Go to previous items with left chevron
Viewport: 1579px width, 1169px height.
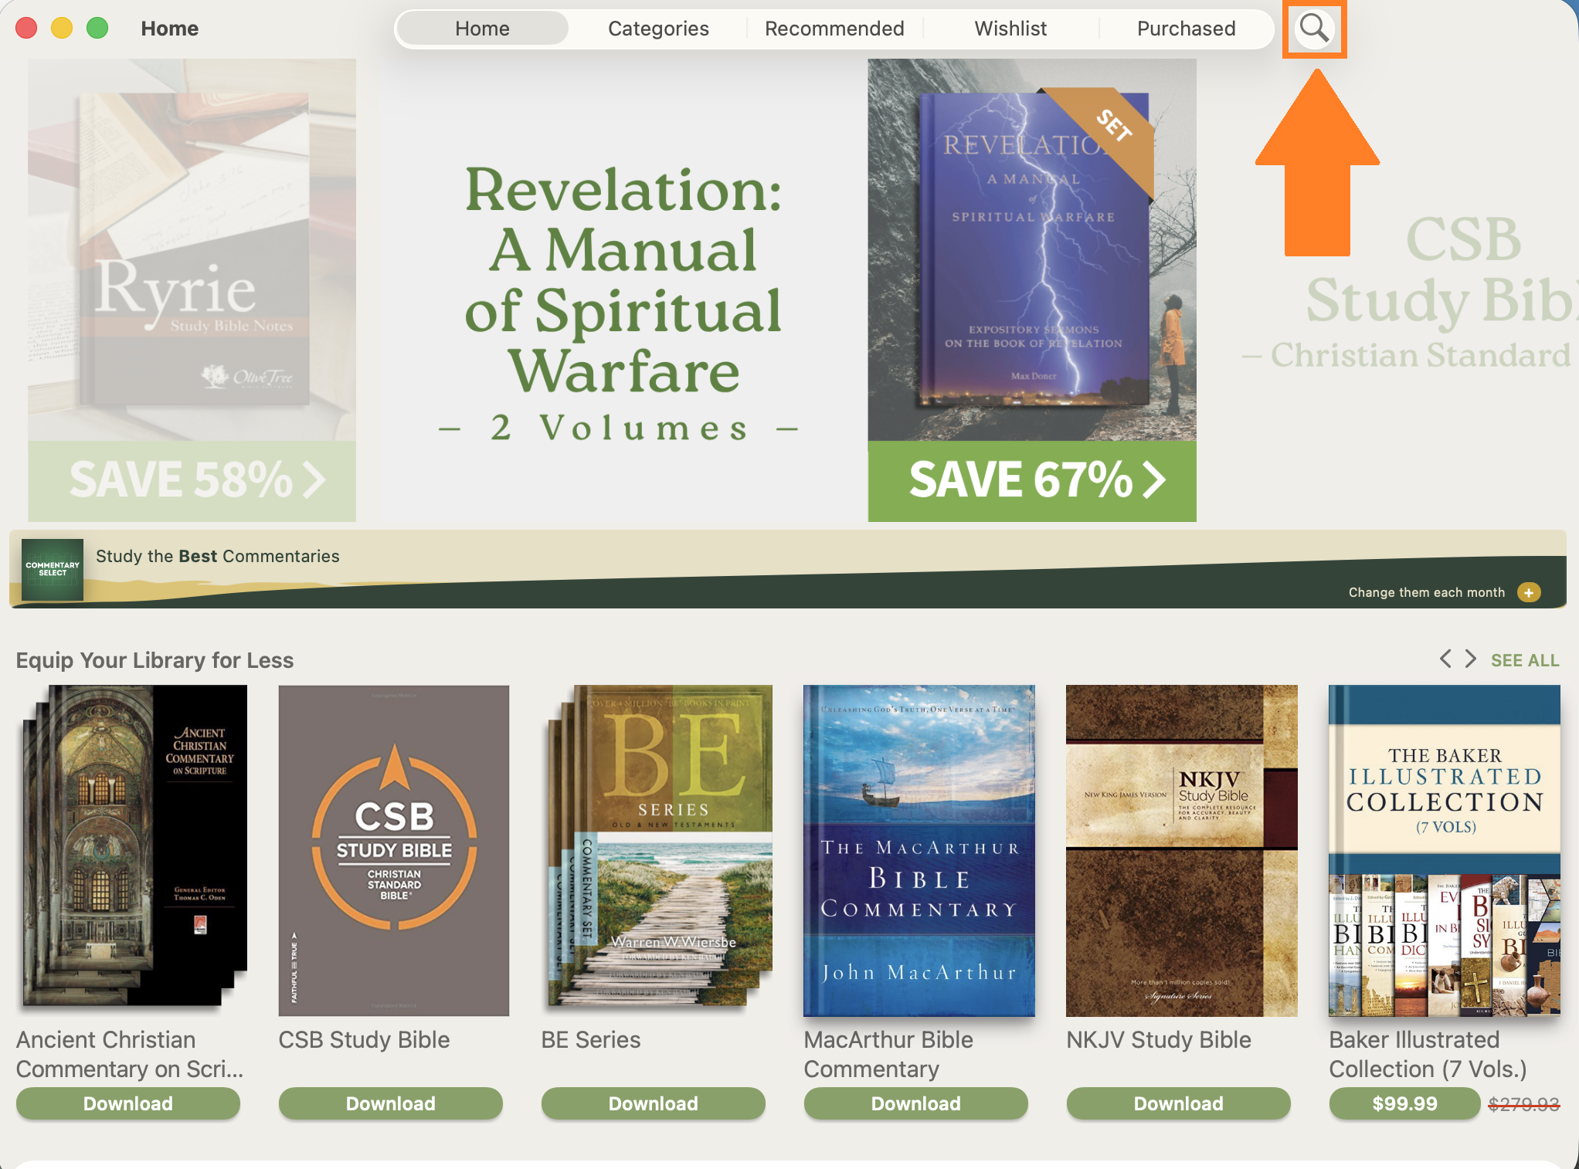pos(1445,659)
